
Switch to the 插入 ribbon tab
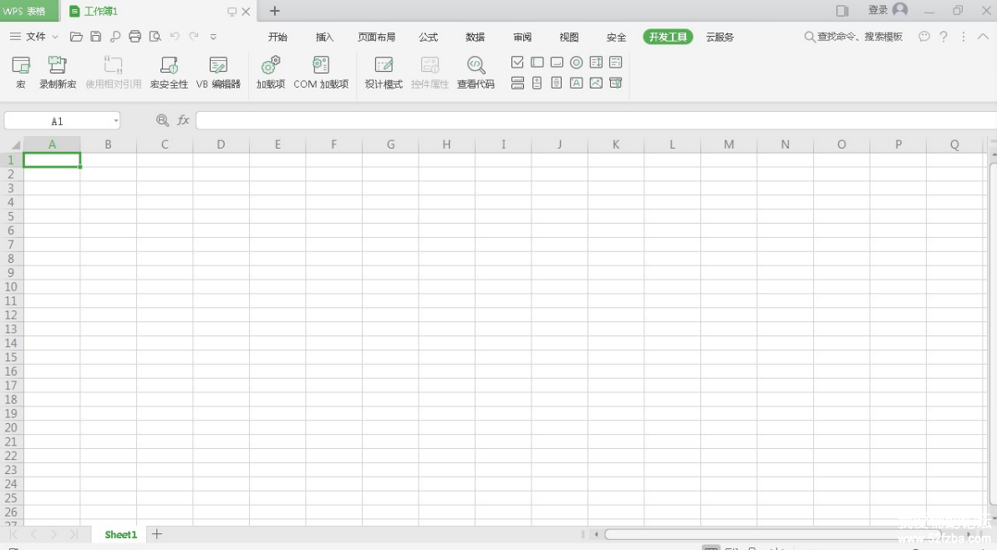click(x=324, y=38)
